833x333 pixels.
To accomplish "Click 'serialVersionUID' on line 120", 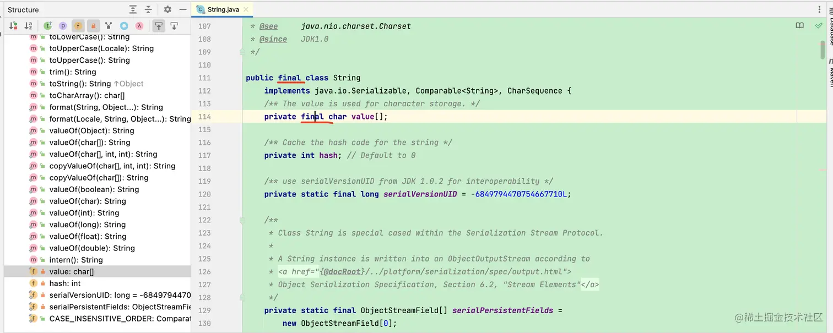I will 420,194.
